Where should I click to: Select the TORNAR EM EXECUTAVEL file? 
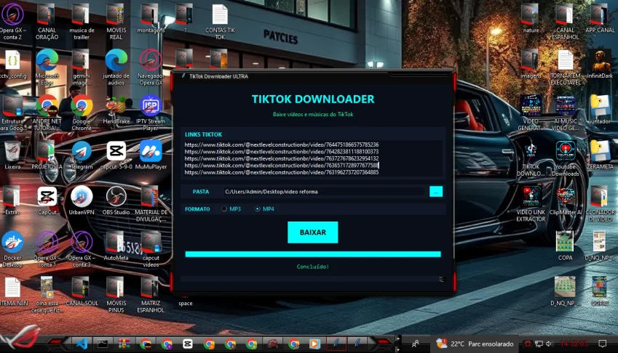[x=565, y=68]
